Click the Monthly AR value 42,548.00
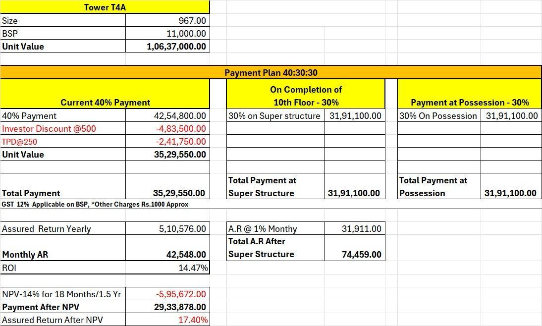 click(167, 255)
